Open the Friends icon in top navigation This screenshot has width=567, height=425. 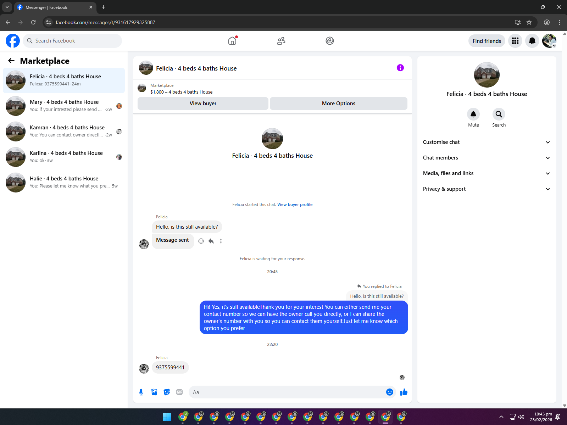tap(281, 41)
